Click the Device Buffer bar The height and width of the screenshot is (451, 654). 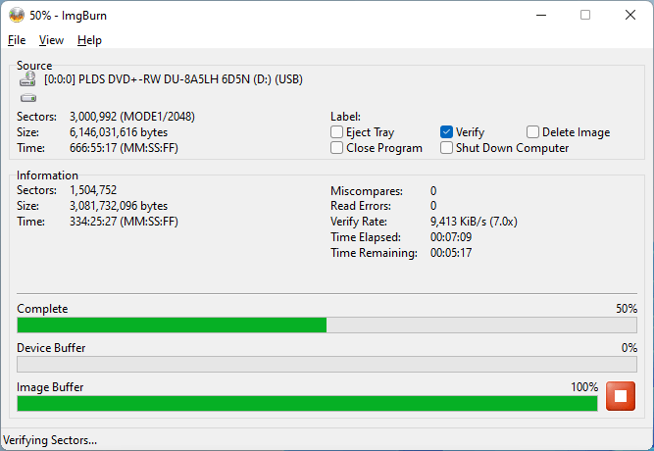click(327, 364)
